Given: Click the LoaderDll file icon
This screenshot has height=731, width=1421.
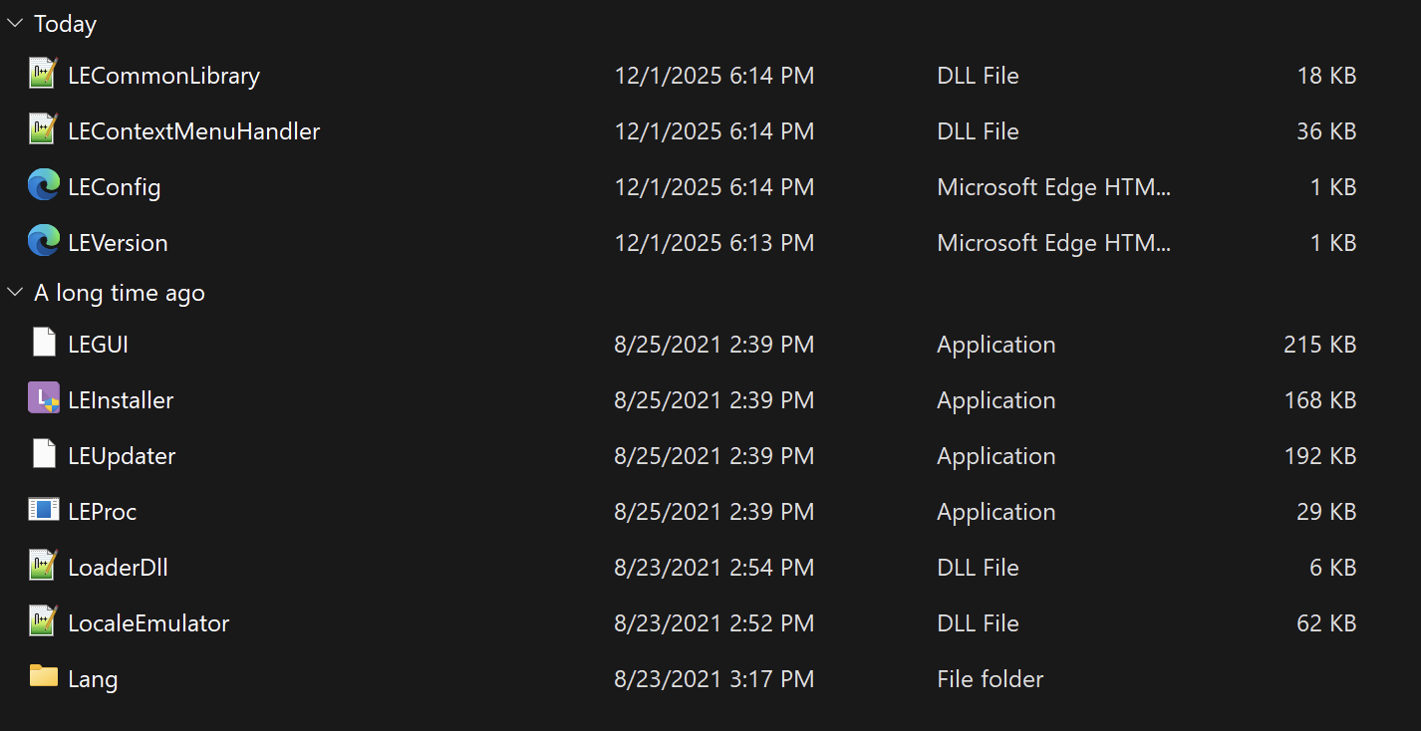Looking at the screenshot, I should point(43,566).
